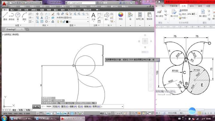Click the Trim tool icon

47,14
